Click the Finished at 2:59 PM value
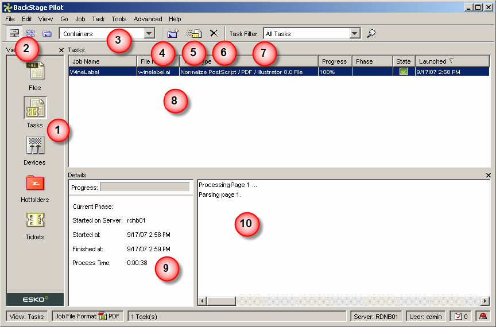This screenshot has height=327, width=496. [x=148, y=249]
